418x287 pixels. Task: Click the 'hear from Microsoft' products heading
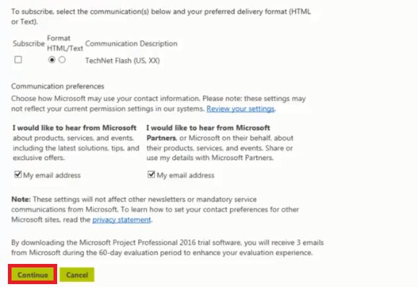point(74,128)
